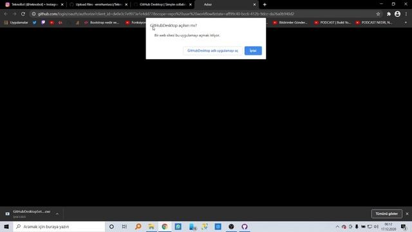The image size is (412, 232).
Task: Bookmark this page with star icon
Action: point(378,14)
